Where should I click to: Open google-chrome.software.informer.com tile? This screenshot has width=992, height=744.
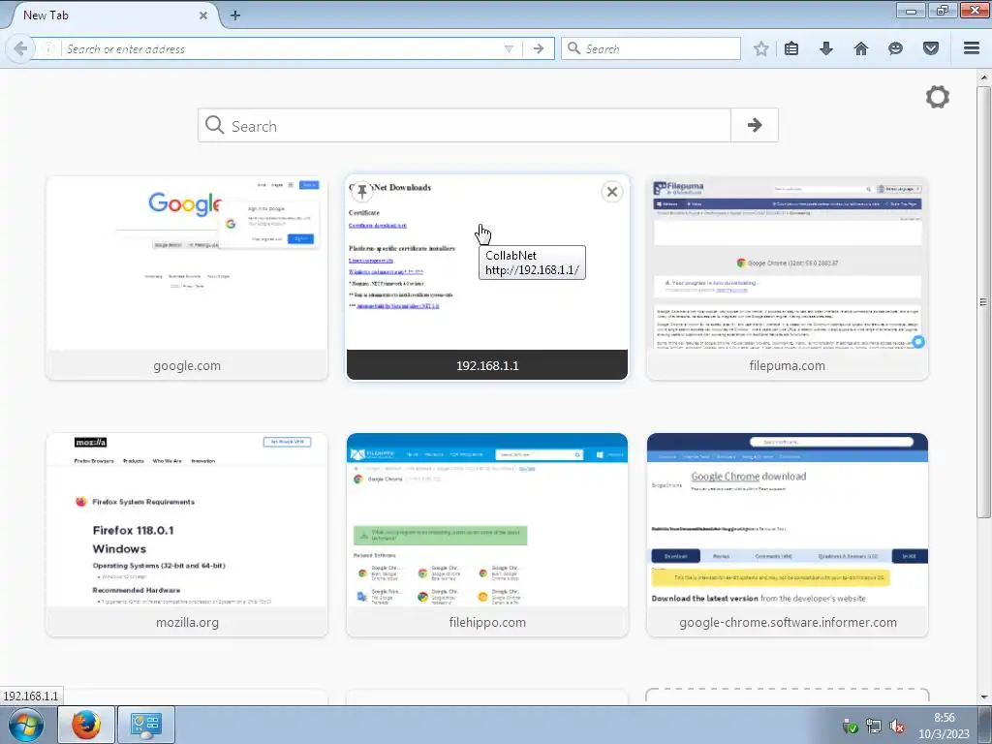tap(787, 535)
